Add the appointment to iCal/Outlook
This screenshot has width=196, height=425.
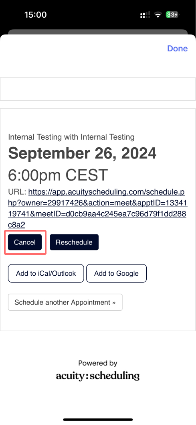coord(46,273)
